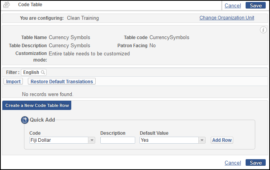Open the Default Value dropdown arrow
Viewport: 270px width, 170px height.
point(202,140)
